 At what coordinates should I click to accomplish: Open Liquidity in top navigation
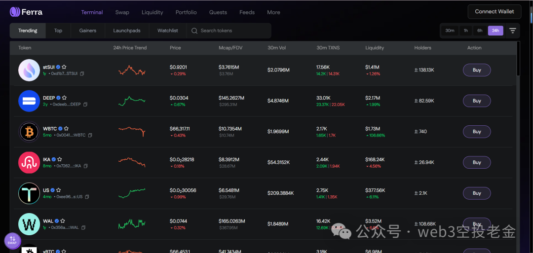152,12
